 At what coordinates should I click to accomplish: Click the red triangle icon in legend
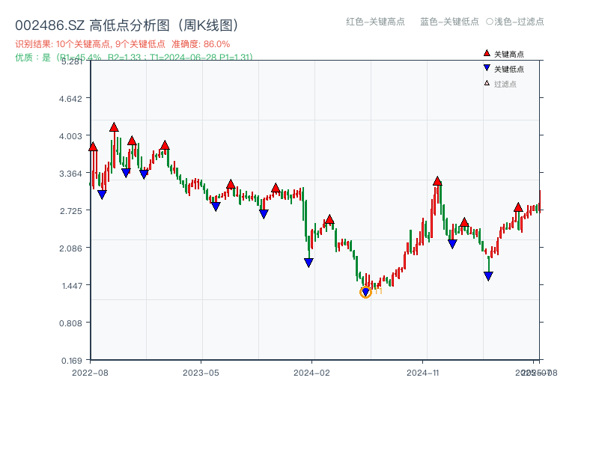[487, 54]
